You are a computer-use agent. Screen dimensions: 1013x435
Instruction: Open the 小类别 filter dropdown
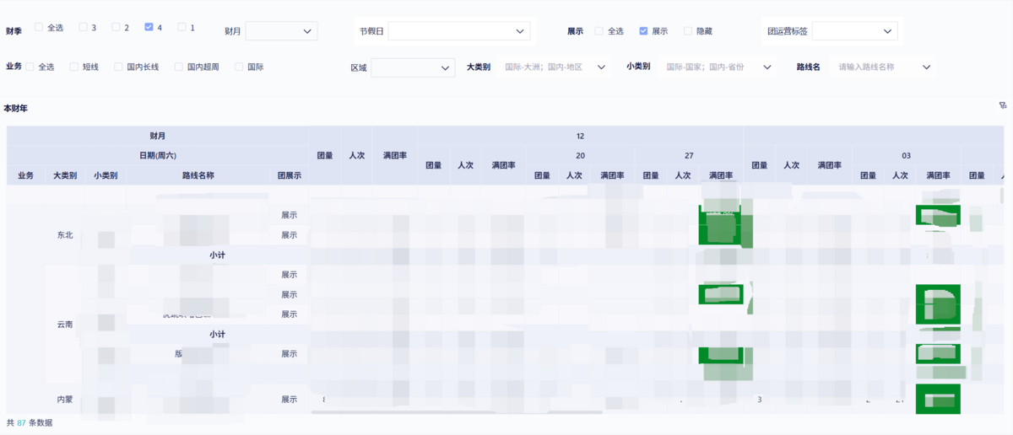click(717, 67)
